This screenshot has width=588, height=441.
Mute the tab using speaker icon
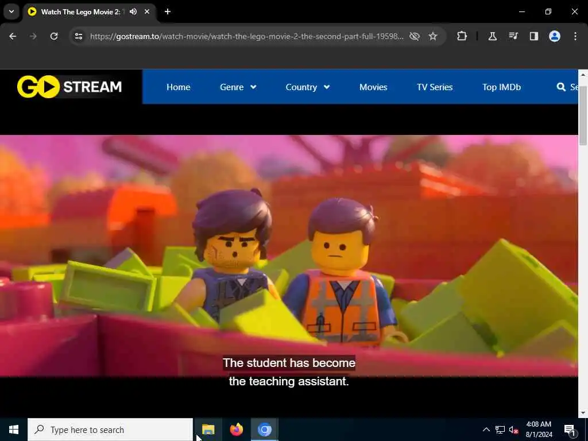point(133,11)
